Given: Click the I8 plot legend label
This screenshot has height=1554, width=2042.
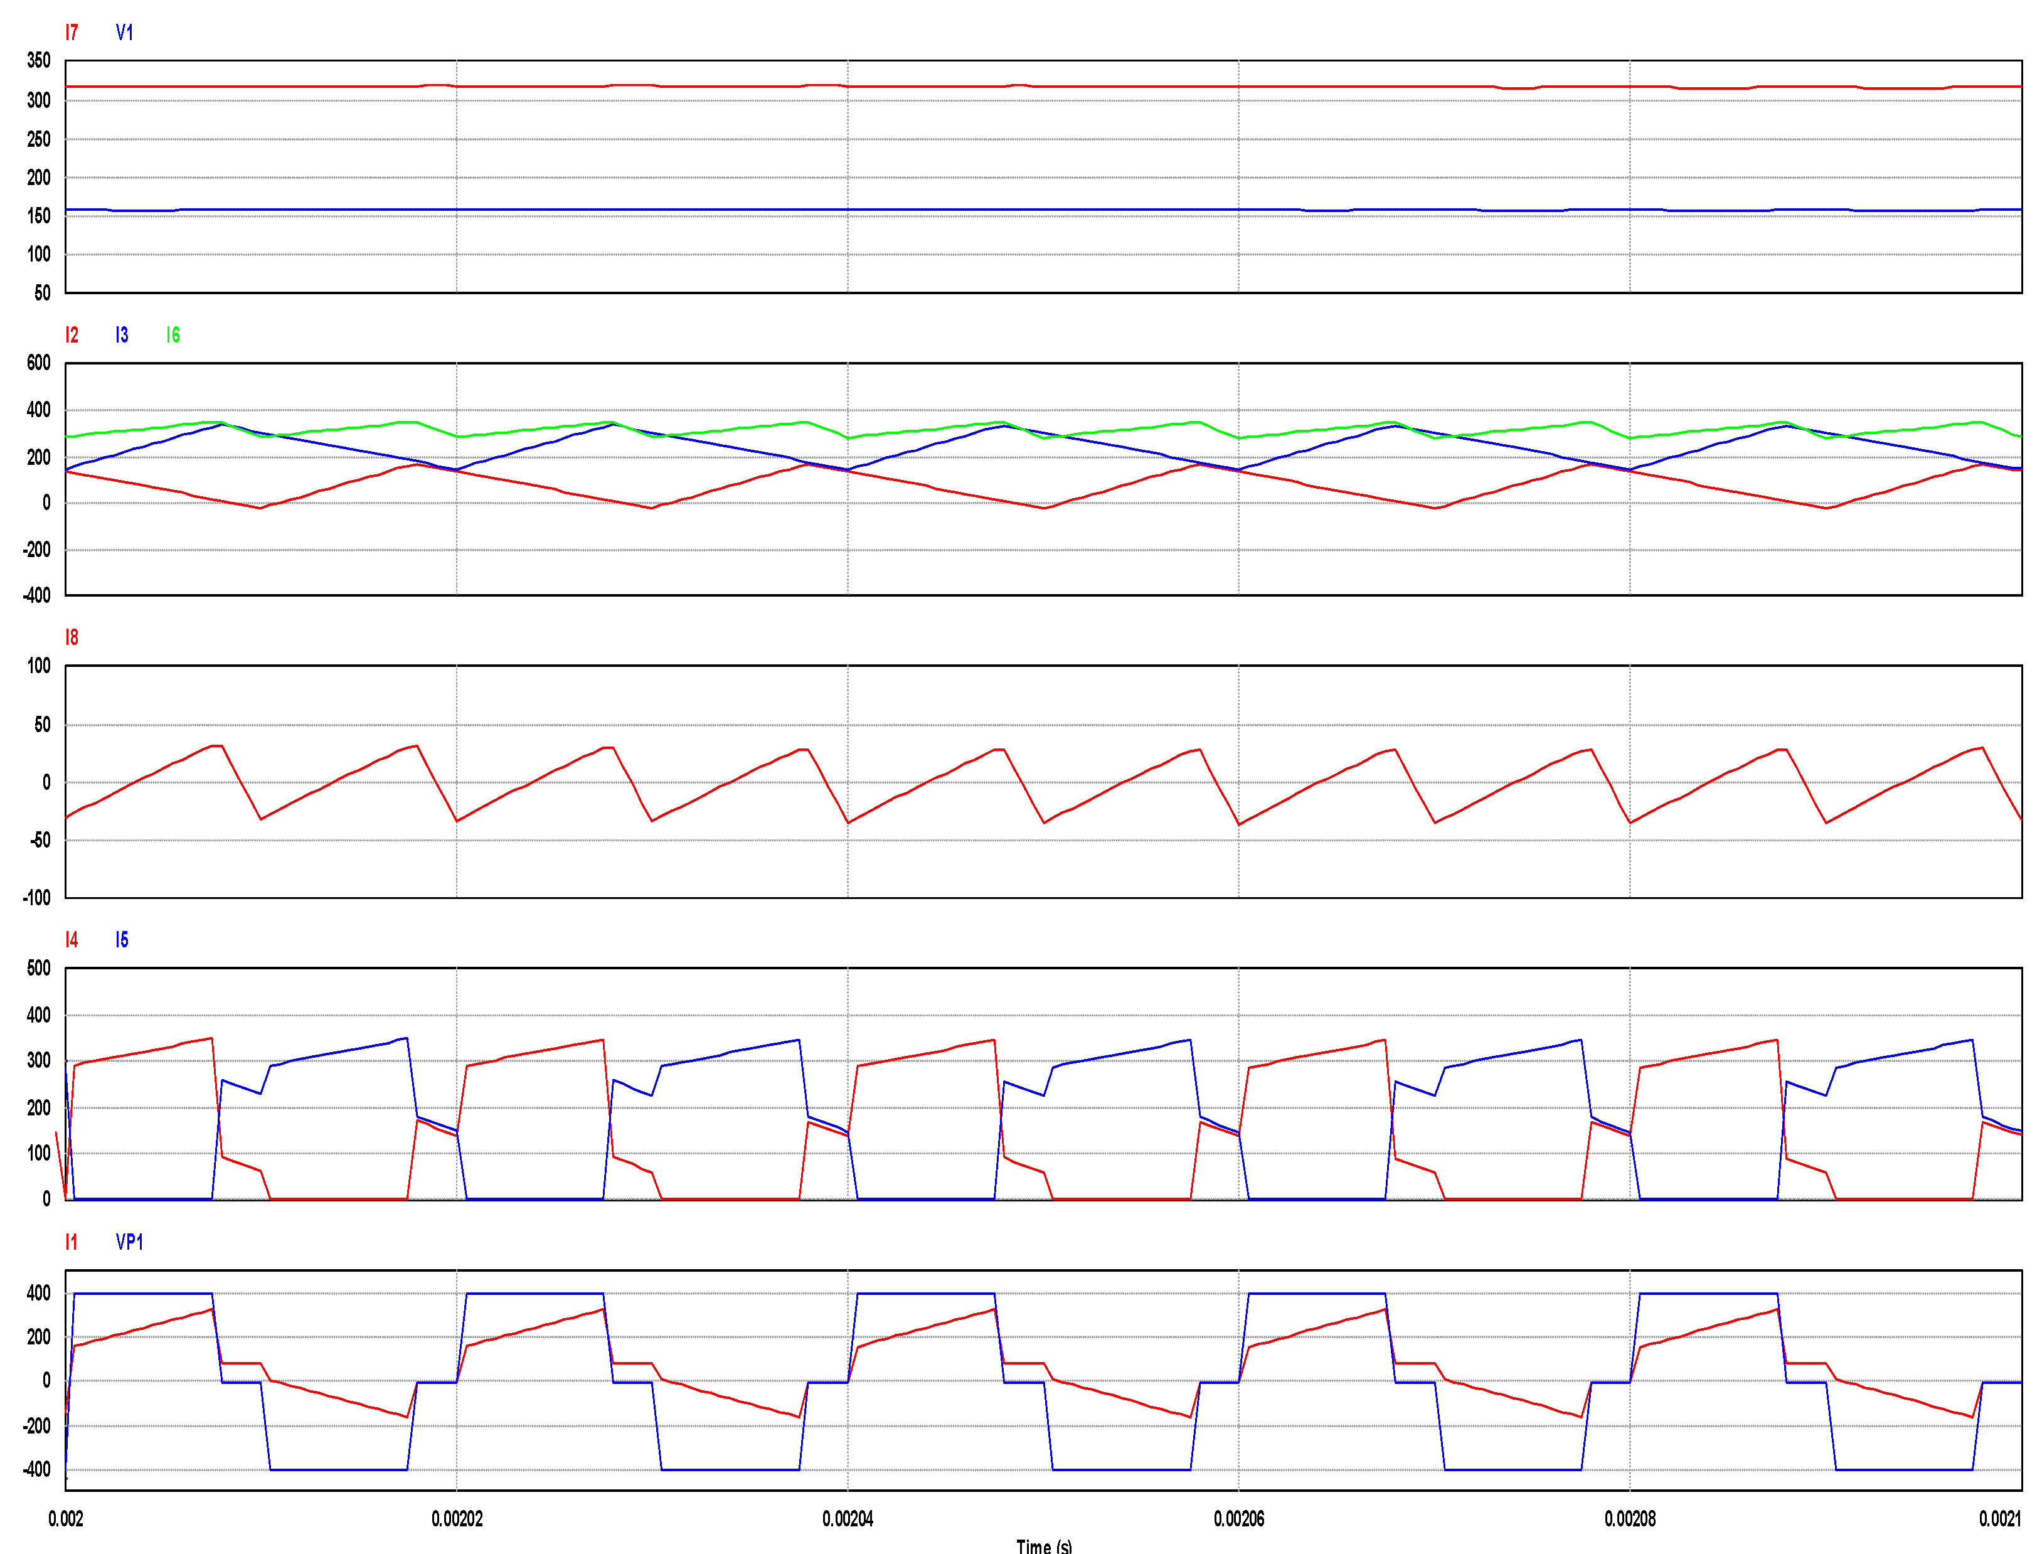Looking at the screenshot, I should [72, 637].
